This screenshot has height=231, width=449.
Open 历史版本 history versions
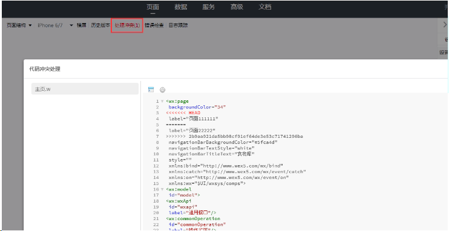pos(100,25)
